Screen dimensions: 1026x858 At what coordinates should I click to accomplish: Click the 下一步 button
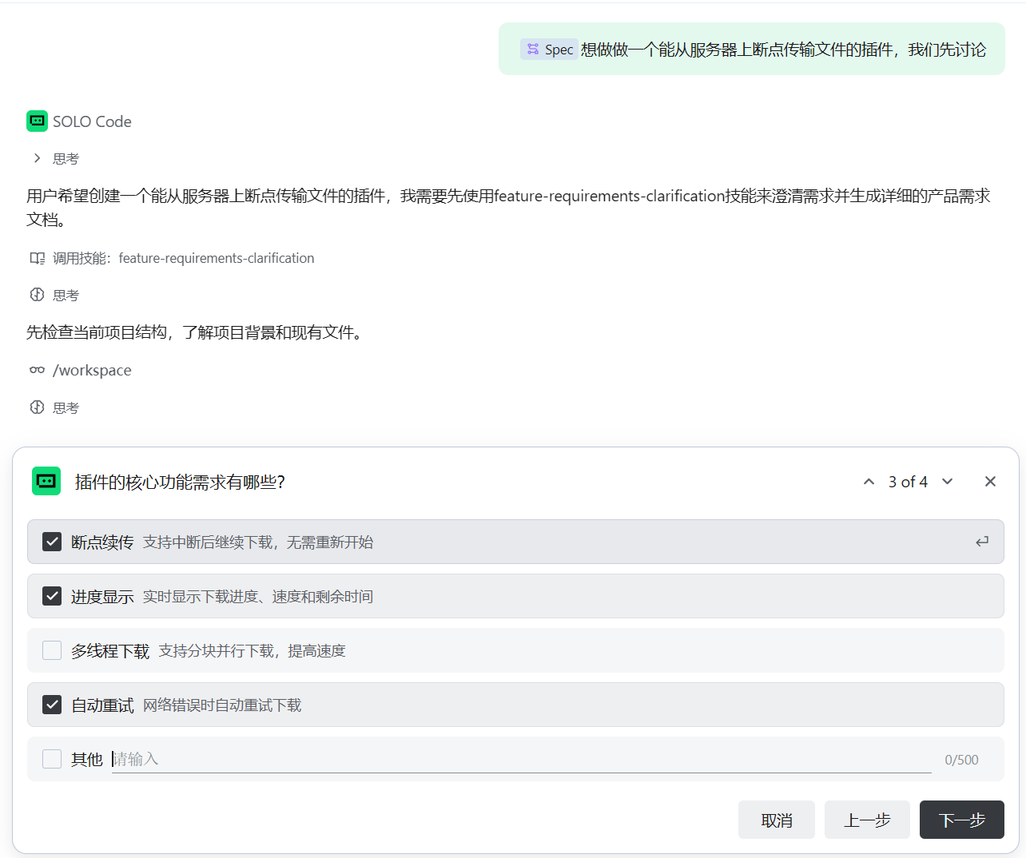point(961,820)
